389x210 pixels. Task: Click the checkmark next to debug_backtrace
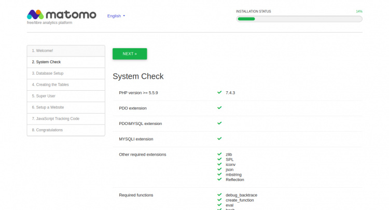point(219,194)
